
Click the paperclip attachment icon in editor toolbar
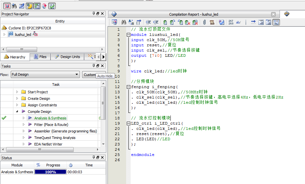204,22
